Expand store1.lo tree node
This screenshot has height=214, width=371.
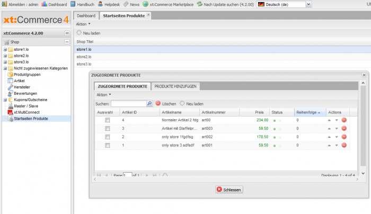coord(5,49)
